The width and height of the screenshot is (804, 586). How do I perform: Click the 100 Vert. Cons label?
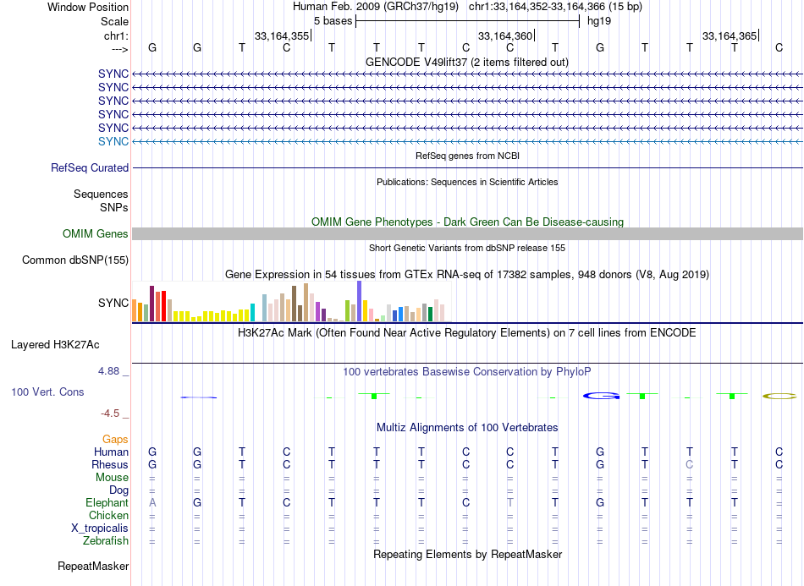point(47,392)
